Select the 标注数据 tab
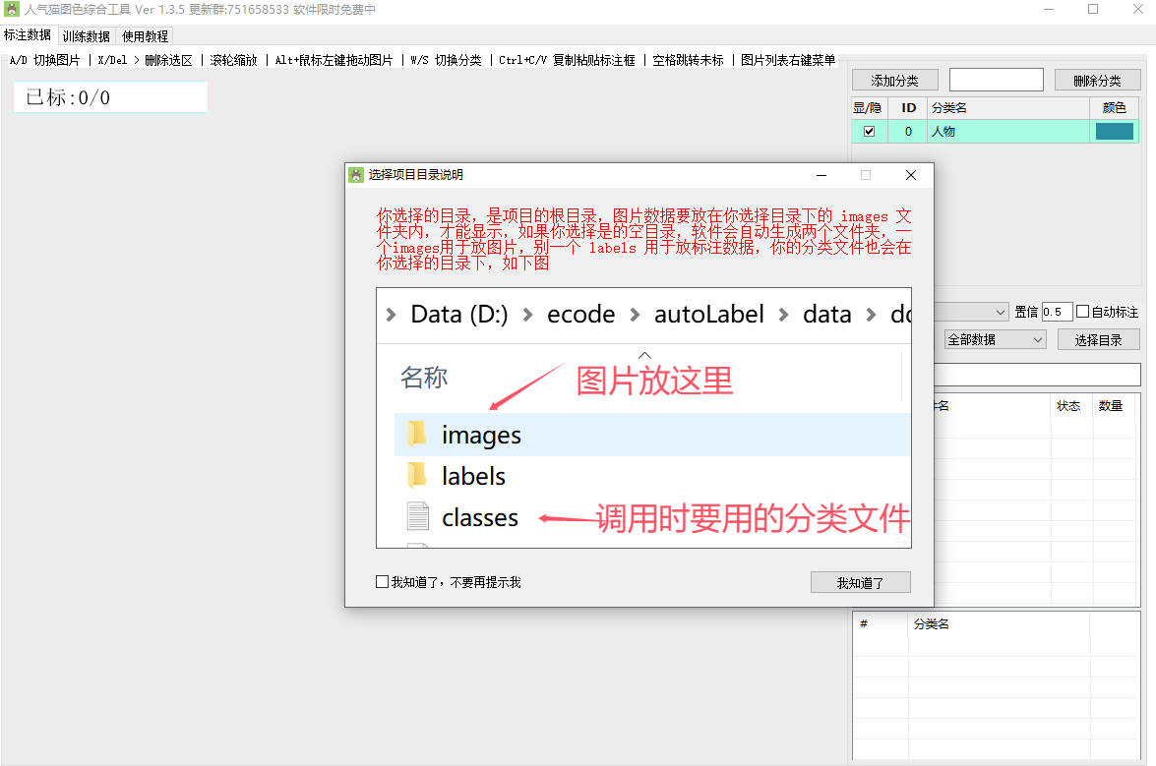The height and width of the screenshot is (766, 1156). [x=28, y=35]
